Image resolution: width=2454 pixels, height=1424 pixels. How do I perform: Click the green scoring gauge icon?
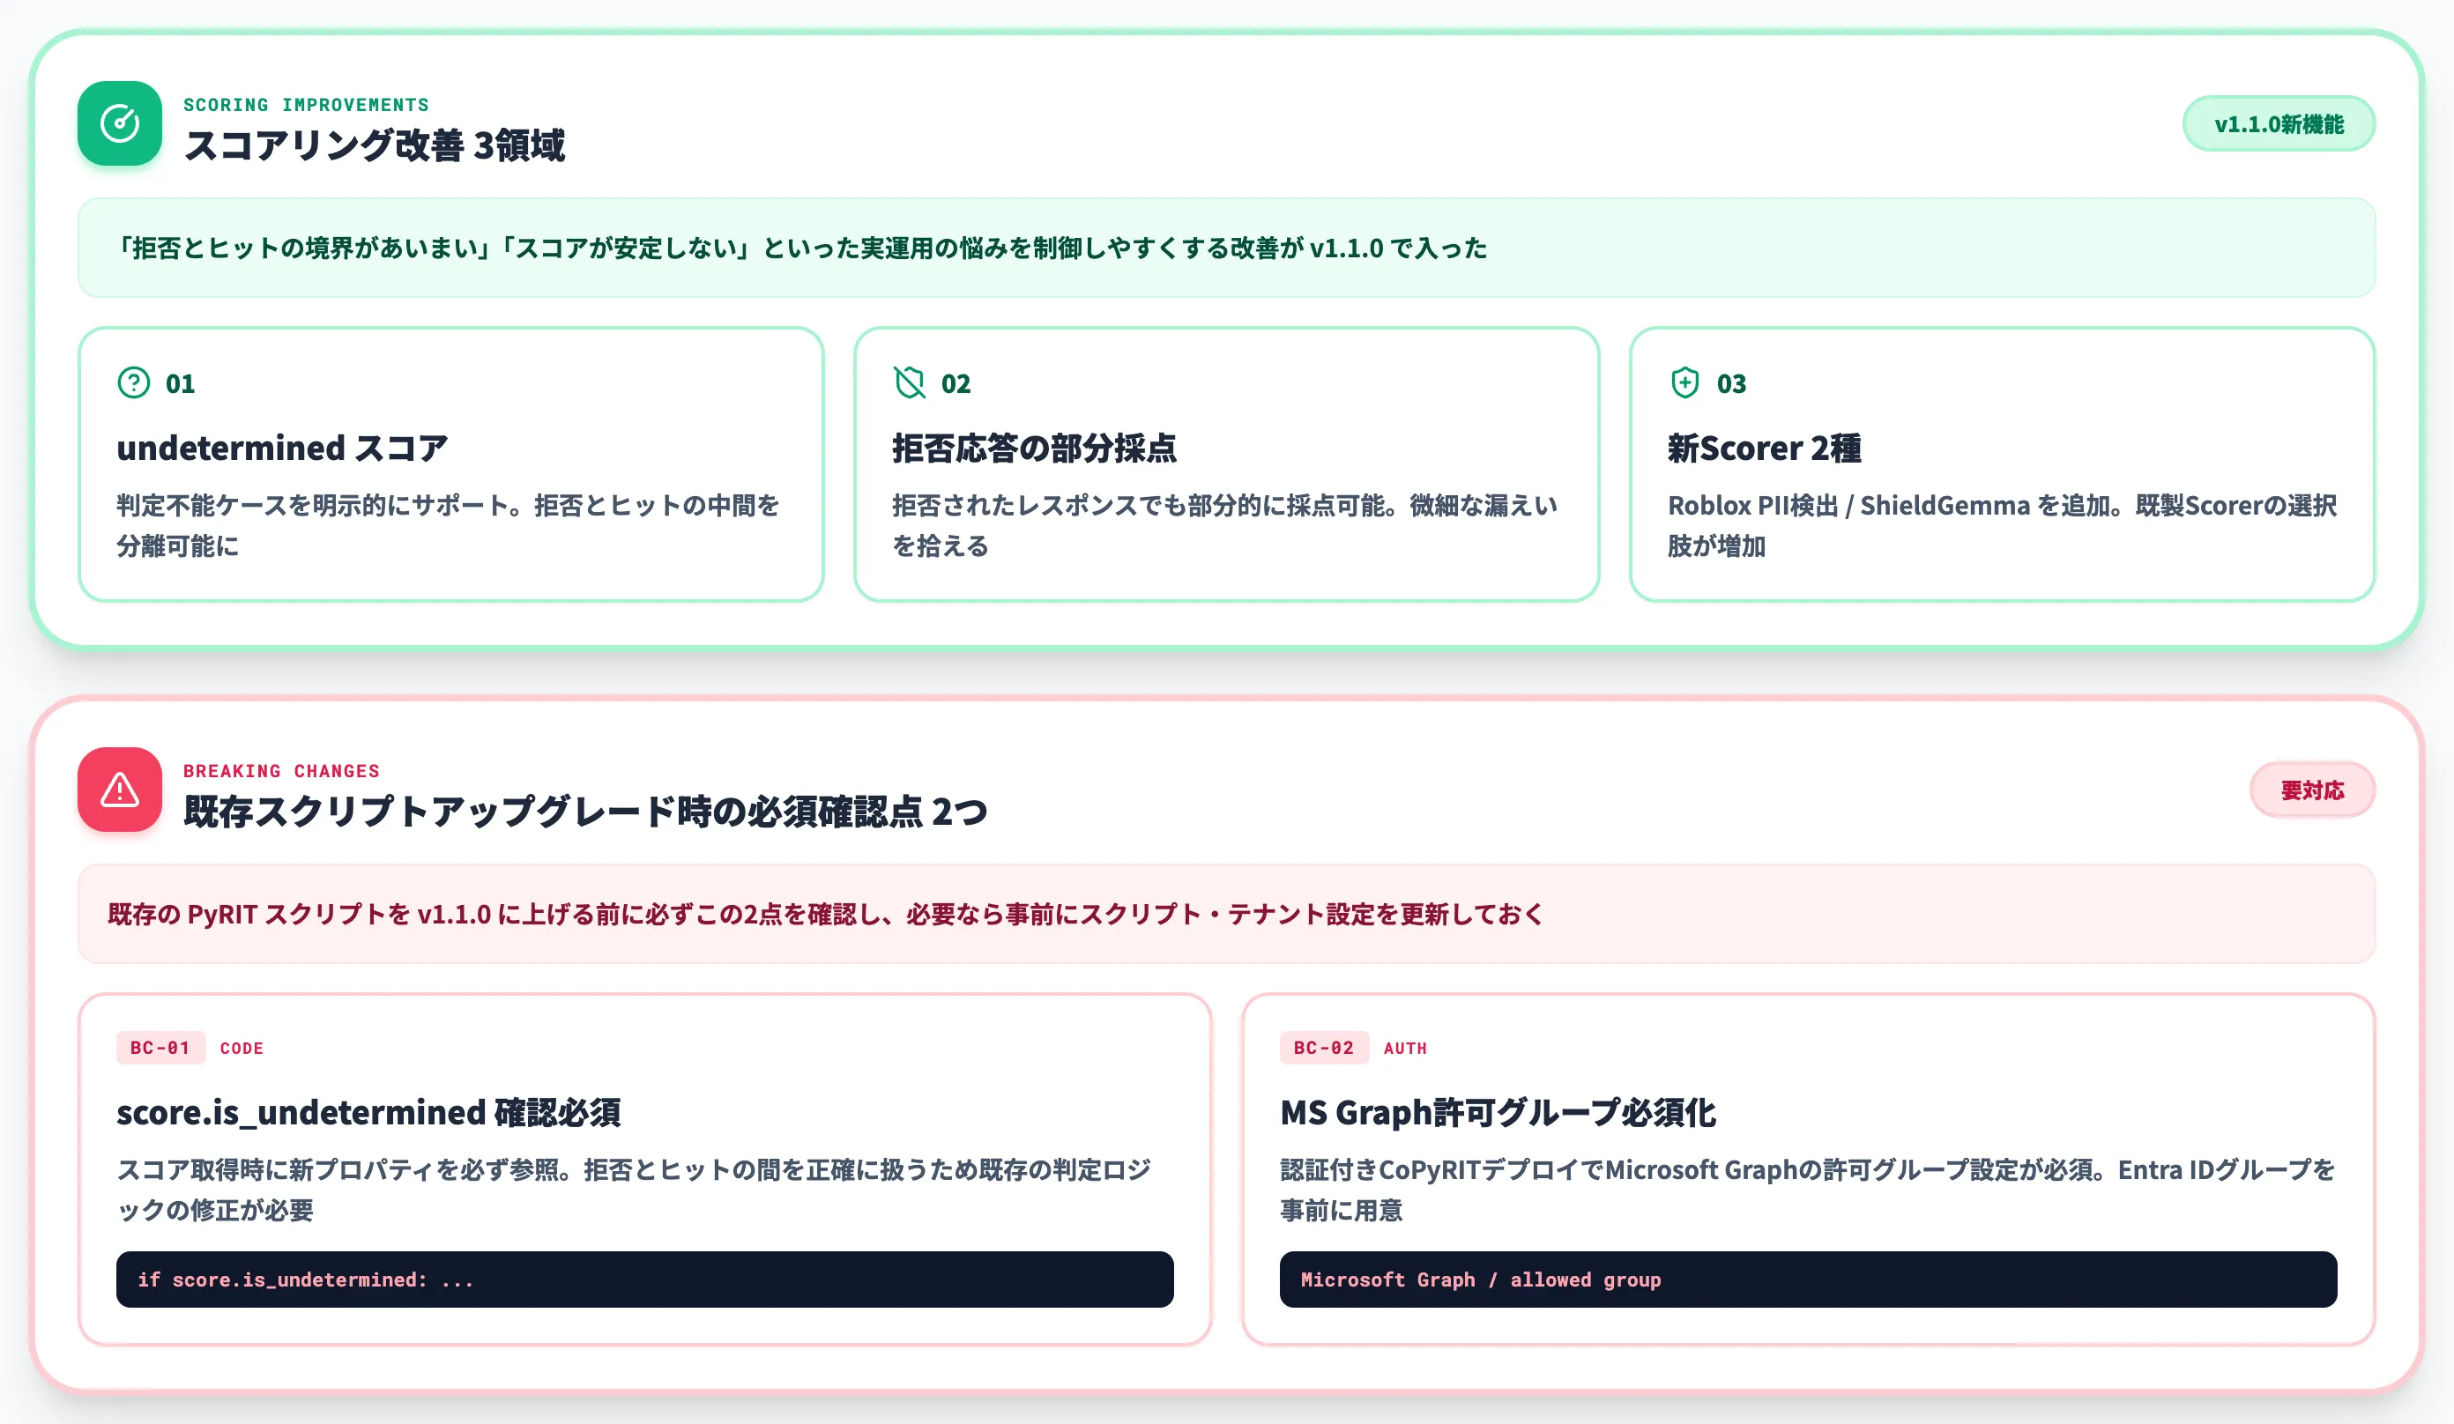(x=120, y=123)
